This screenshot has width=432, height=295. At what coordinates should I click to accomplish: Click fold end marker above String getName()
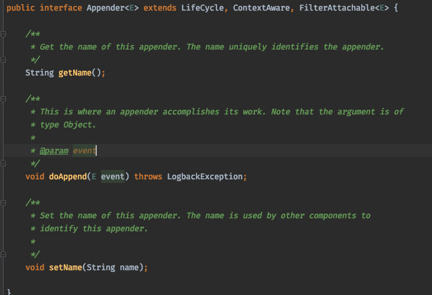click(x=4, y=60)
